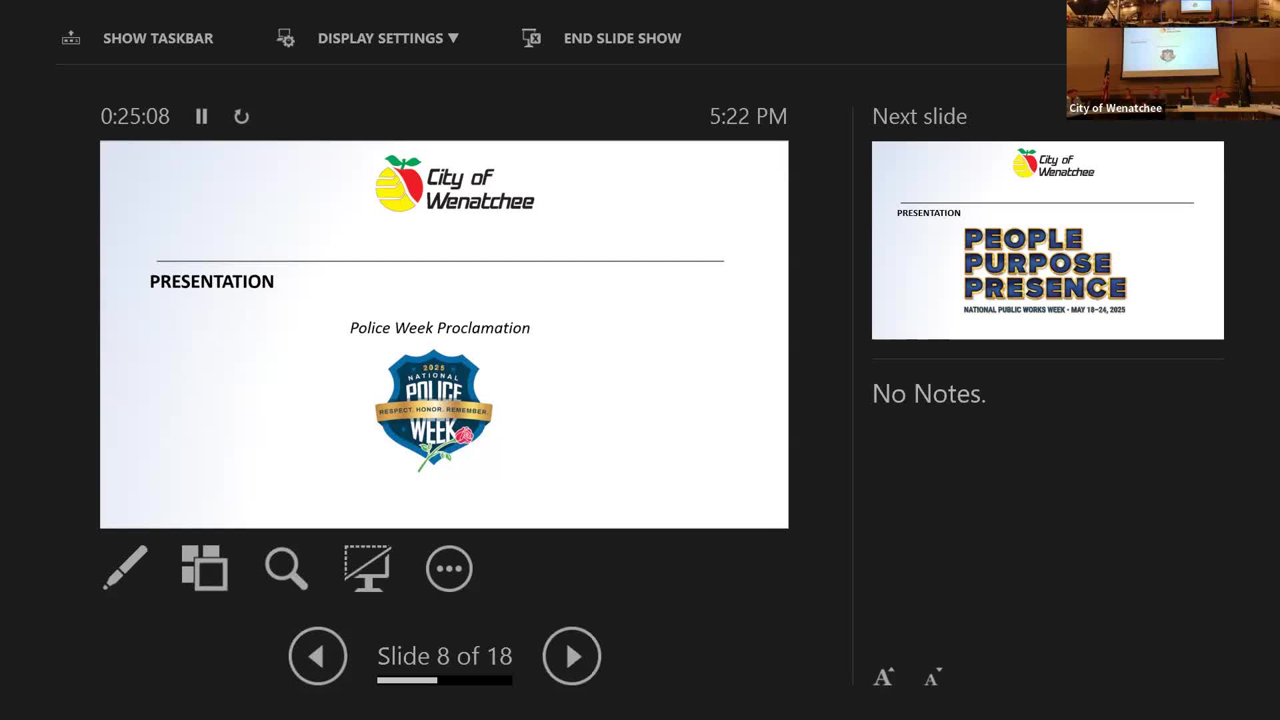
Task: Click the Show Taskbar icon
Action: [x=71, y=38]
